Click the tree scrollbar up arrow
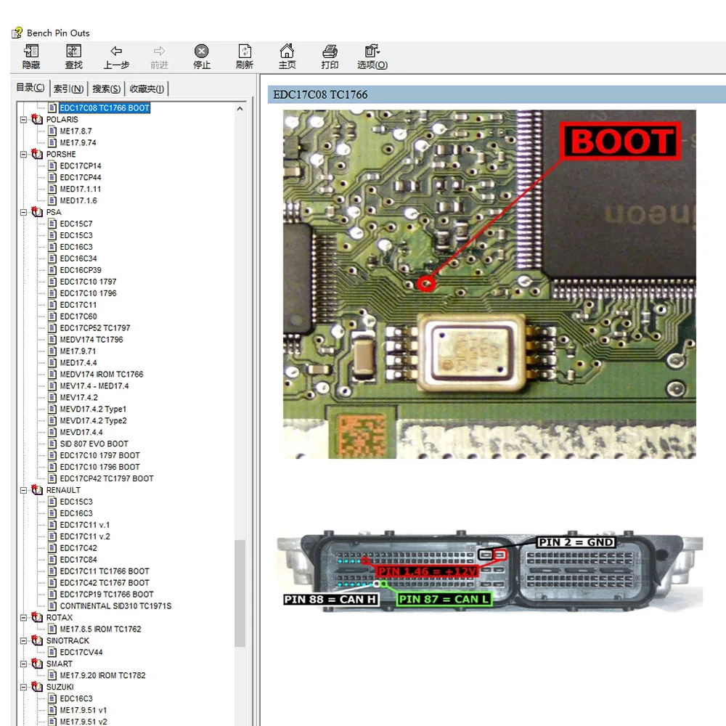 pyautogui.click(x=240, y=109)
